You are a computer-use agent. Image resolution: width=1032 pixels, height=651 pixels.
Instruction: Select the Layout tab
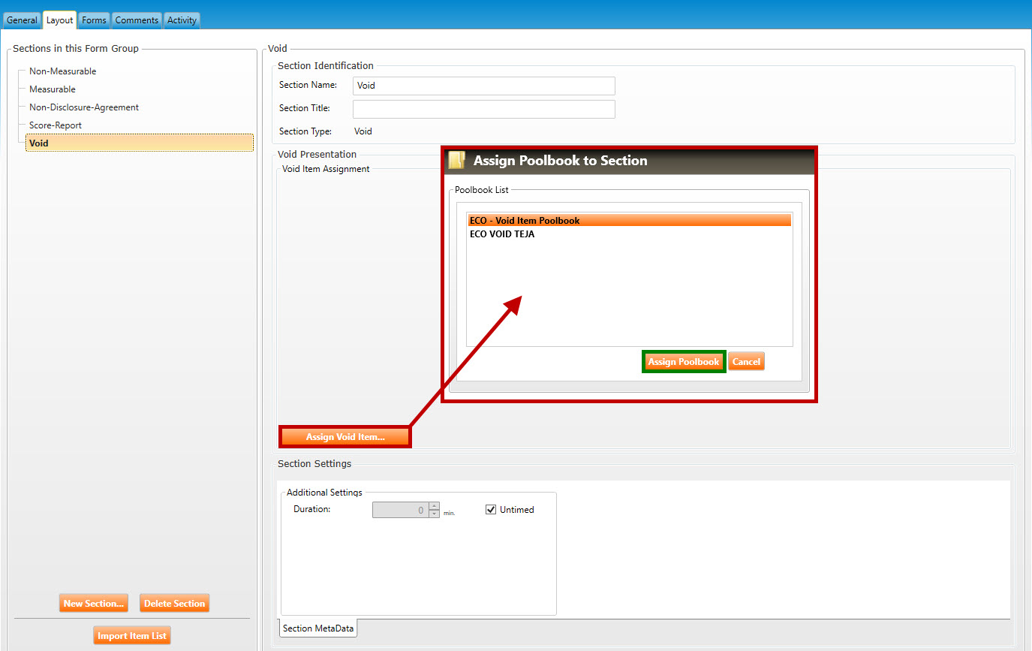(x=59, y=20)
